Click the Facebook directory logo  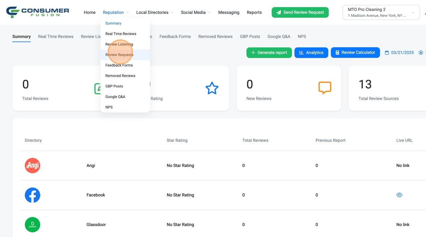(32, 195)
